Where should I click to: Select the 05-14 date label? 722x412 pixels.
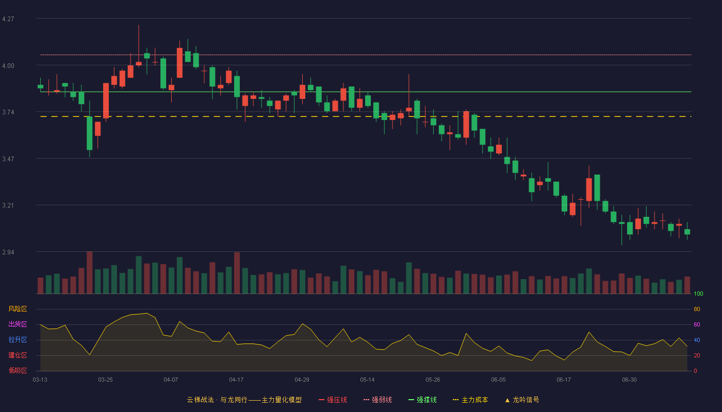(x=367, y=380)
